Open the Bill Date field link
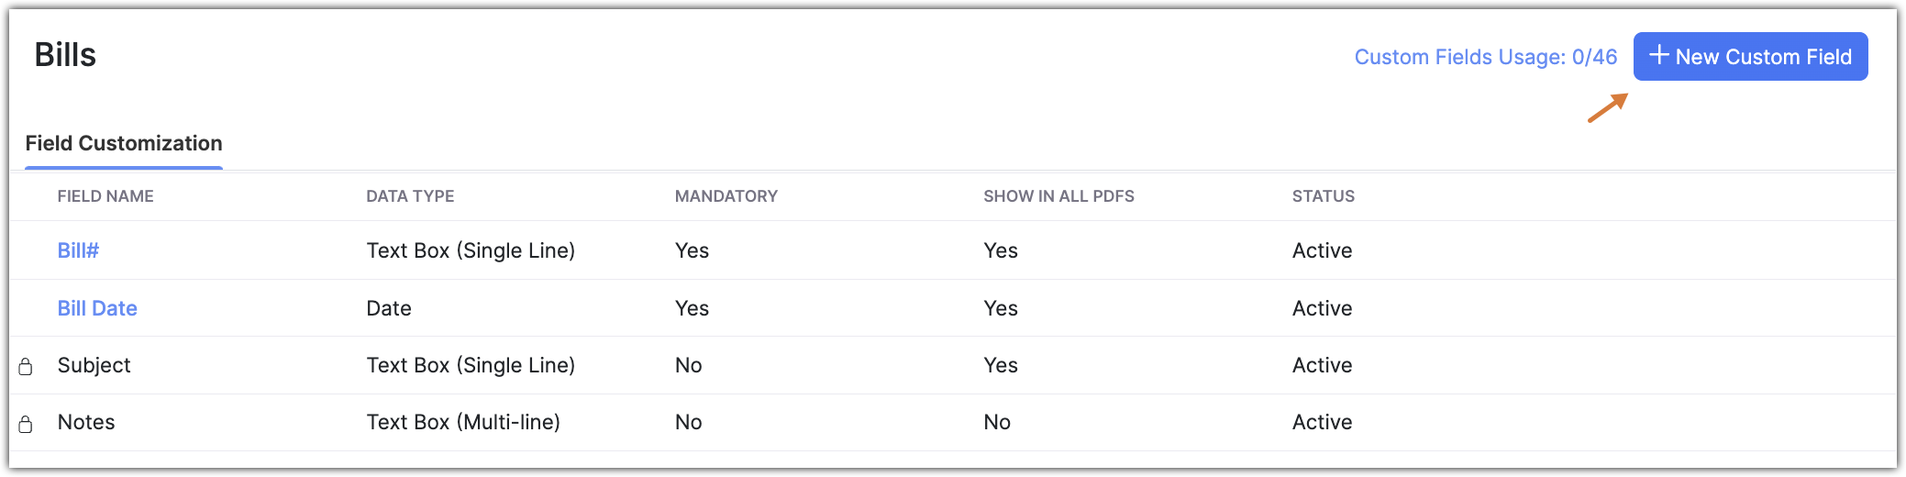1906x477 pixels. tap(97, 308)
